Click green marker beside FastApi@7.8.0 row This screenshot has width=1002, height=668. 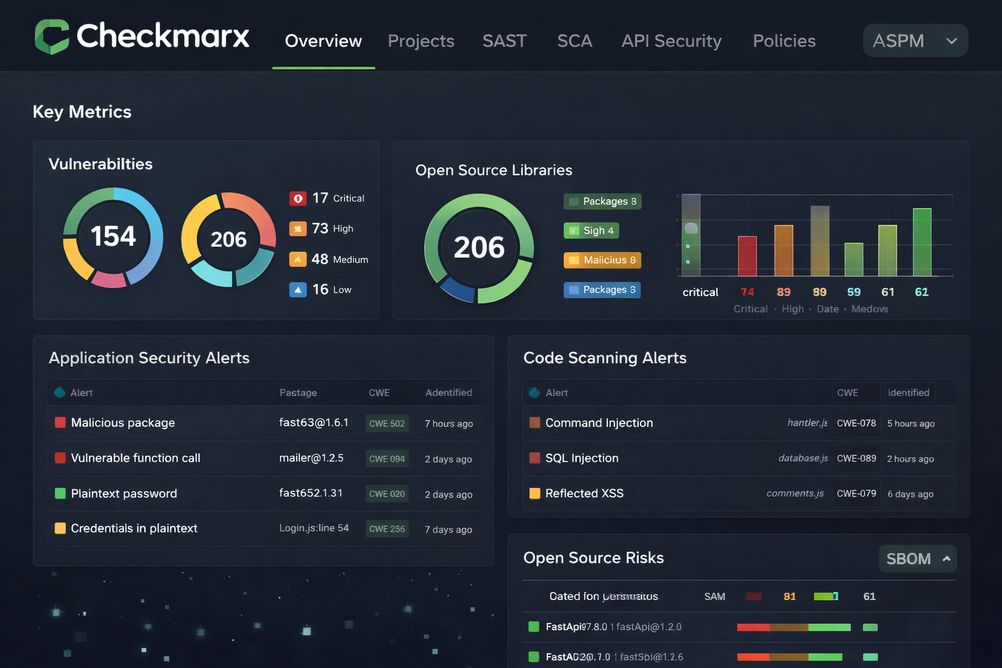[x=534, y=627]
